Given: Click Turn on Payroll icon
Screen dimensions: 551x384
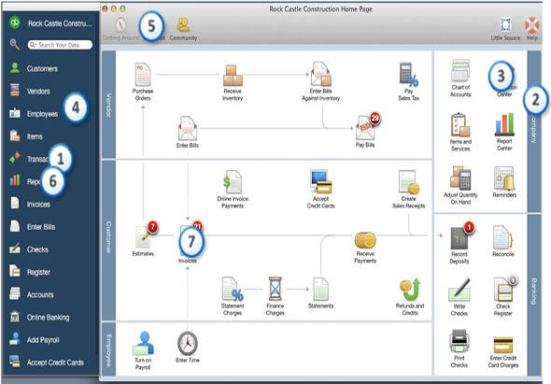Looking at the screenshot, I should click(143, 343).
